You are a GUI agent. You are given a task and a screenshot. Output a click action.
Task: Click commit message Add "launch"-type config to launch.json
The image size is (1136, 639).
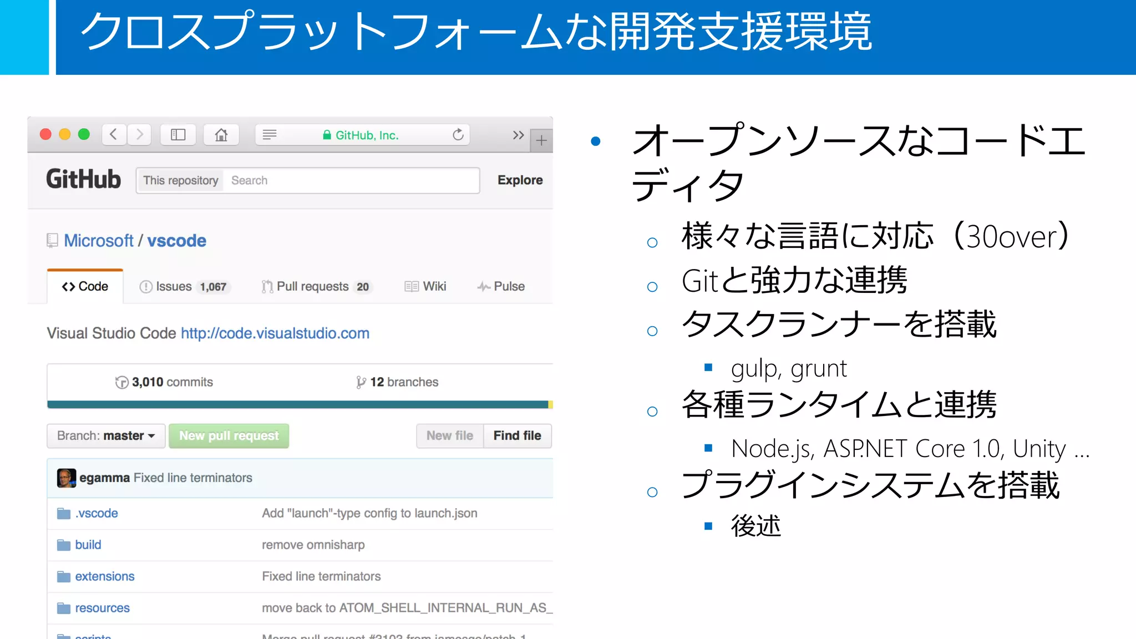click(x=369, y=513)
